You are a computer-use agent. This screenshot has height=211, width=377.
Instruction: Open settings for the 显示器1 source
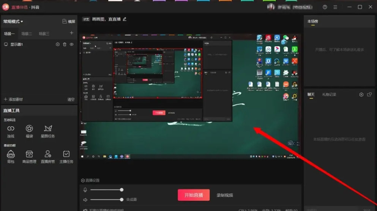58,44
